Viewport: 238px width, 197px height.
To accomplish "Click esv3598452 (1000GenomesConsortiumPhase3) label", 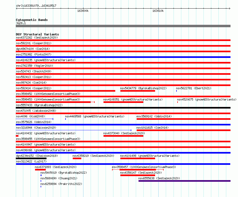I will click(x=48, y=94).
